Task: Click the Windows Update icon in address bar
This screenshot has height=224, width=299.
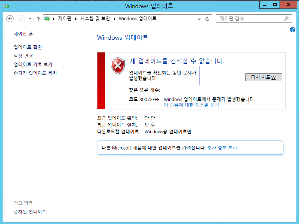Action: pos(47,18)
